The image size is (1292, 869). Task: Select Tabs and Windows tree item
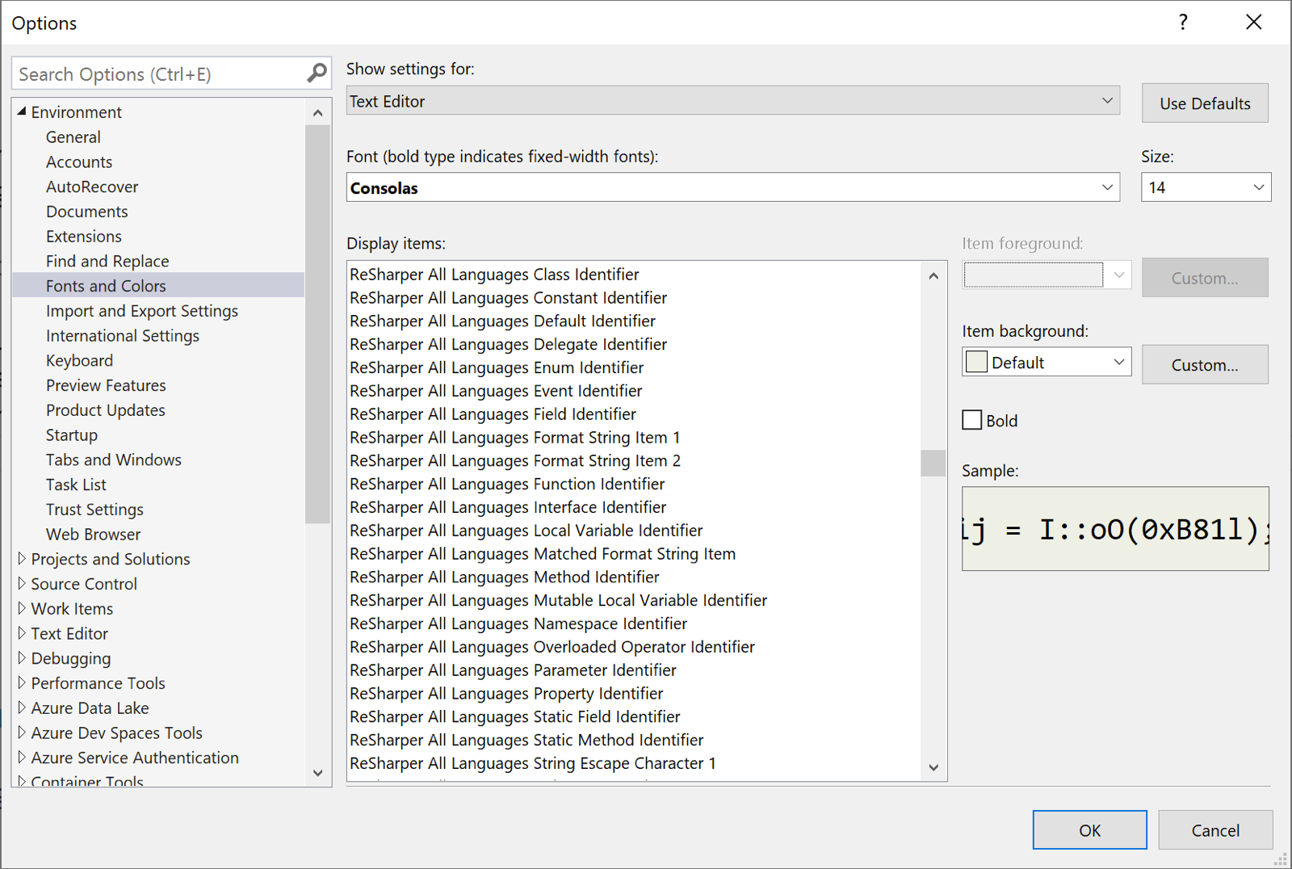click(114, 460)
